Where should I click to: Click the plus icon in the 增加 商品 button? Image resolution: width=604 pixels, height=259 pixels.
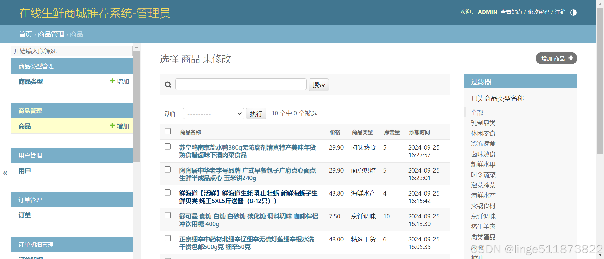pos(571,58)
